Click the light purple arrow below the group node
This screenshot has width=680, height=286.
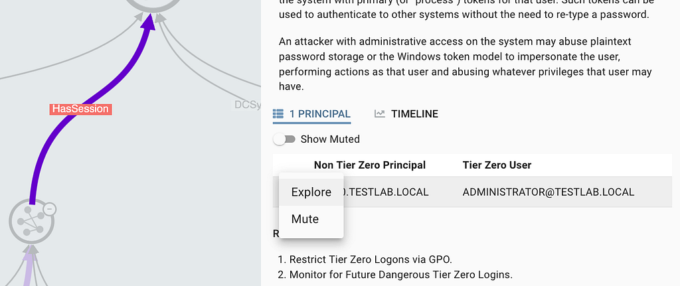coord(27,265)
